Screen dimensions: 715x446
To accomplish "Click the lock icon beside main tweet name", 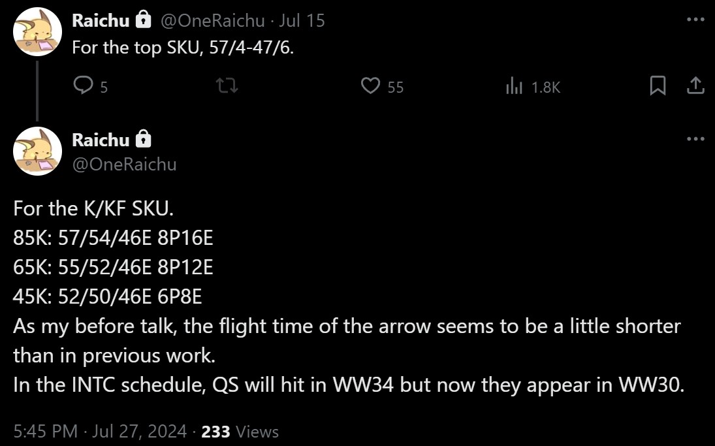I will (143, 139).
